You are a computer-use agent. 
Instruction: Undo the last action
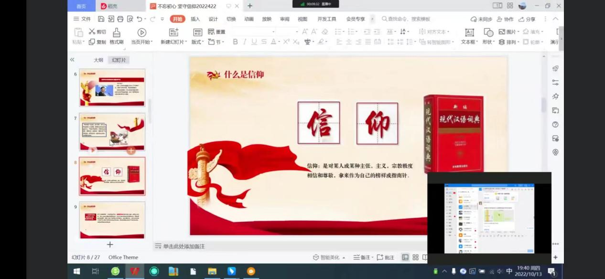(140, 19)
